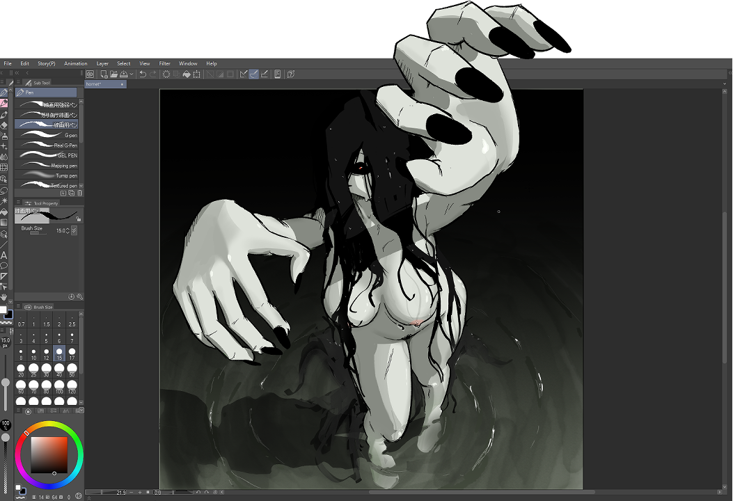
Task: Toggle snap to ruler in command bar
Action: [244, 74]
